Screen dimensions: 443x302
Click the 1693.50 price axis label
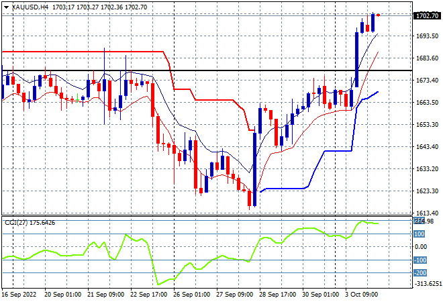[x=427, y=36]
